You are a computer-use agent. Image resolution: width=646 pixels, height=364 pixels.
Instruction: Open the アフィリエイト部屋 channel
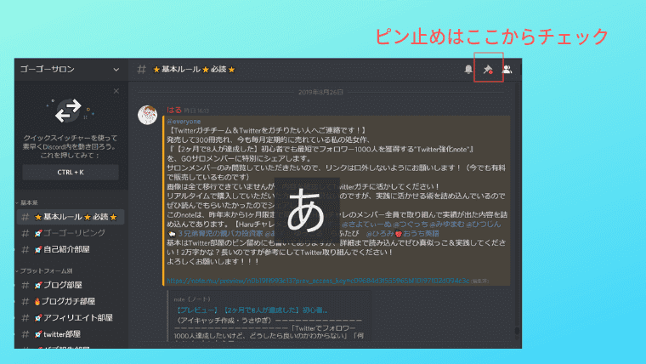pos(71,317)
